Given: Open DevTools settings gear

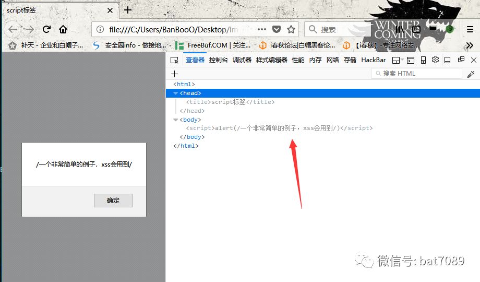Looking at the screenshot, I should pos(435,60).
